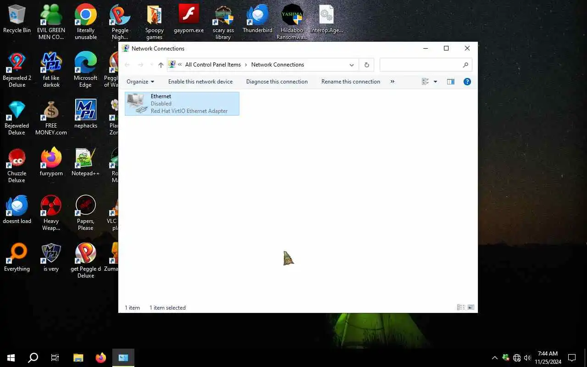Viewport: 587px width, 367px height.
Task: Open the Recycle Bin desktop icon
Action: [17, 19]
